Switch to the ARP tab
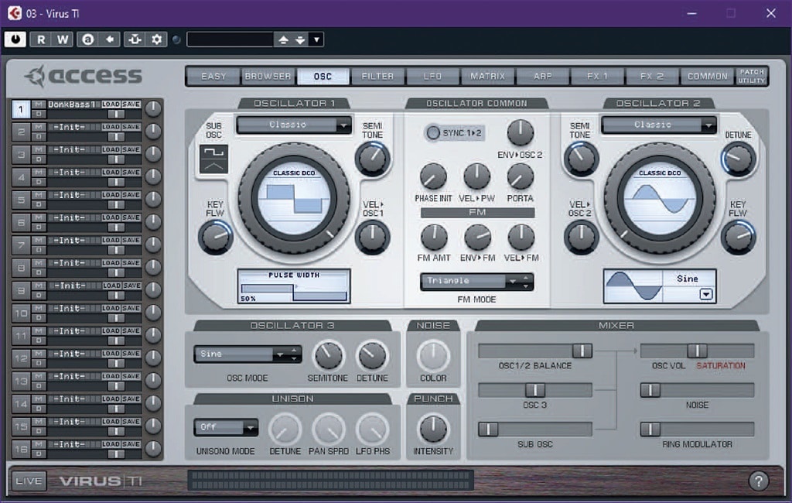 [542, 77]
